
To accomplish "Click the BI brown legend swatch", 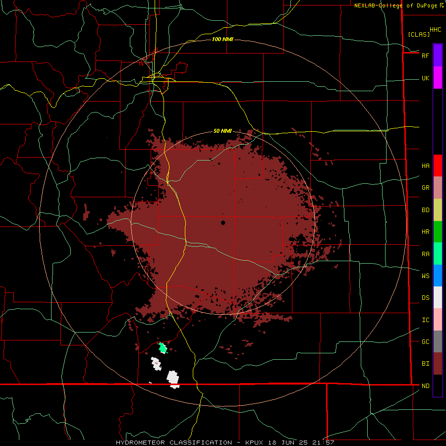I will 438,364.
